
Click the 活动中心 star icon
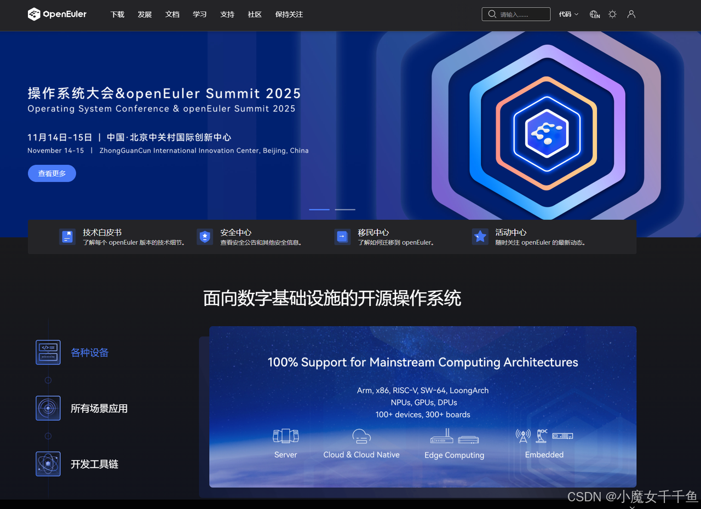click(x=480, y=236)
